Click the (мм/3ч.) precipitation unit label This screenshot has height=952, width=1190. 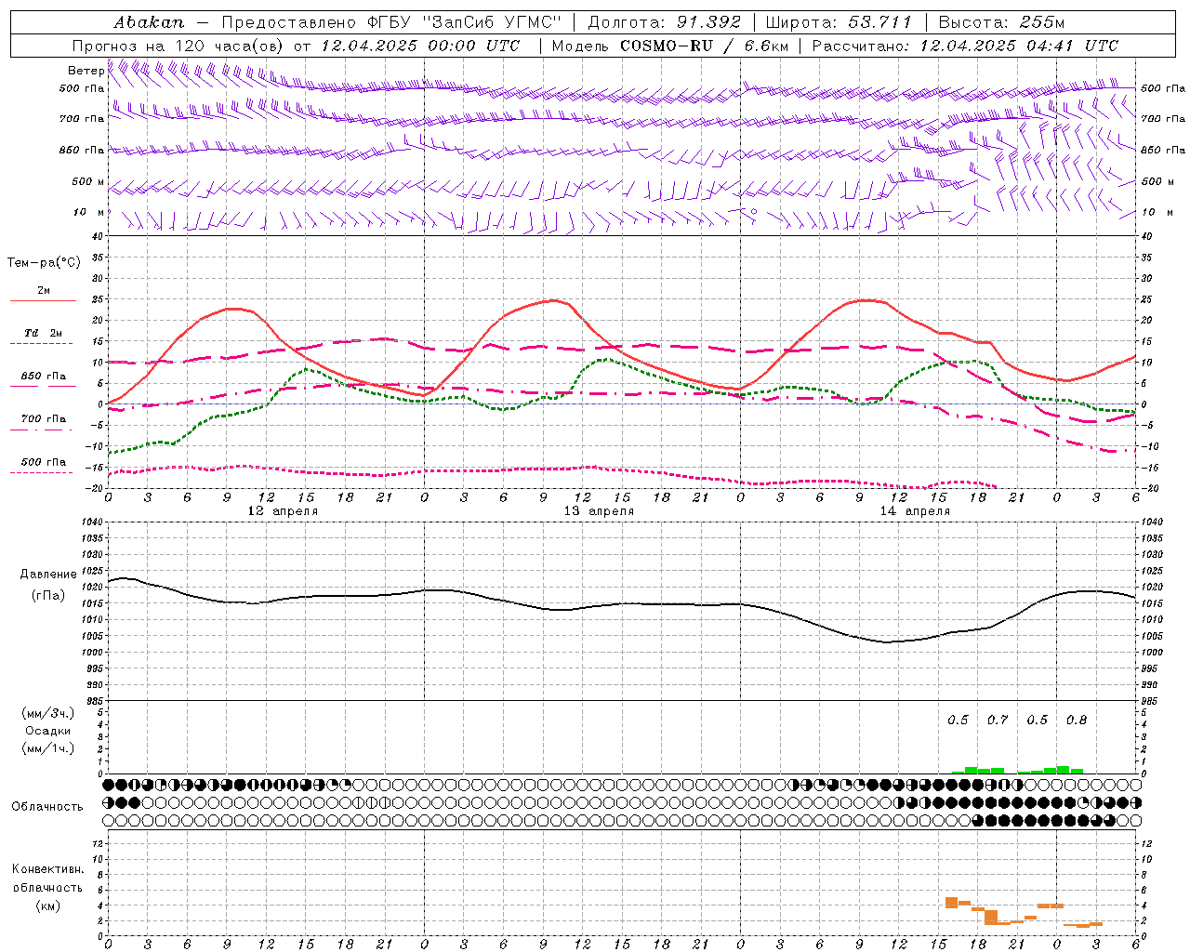pos(48,713)
